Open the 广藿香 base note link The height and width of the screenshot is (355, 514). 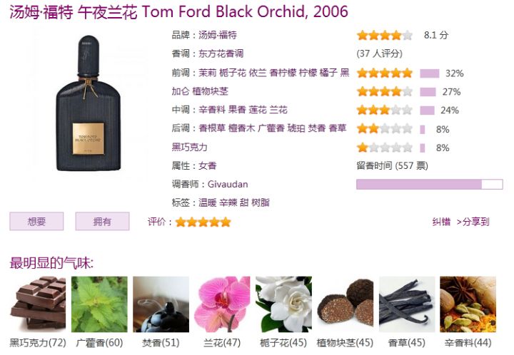(271, 128)
